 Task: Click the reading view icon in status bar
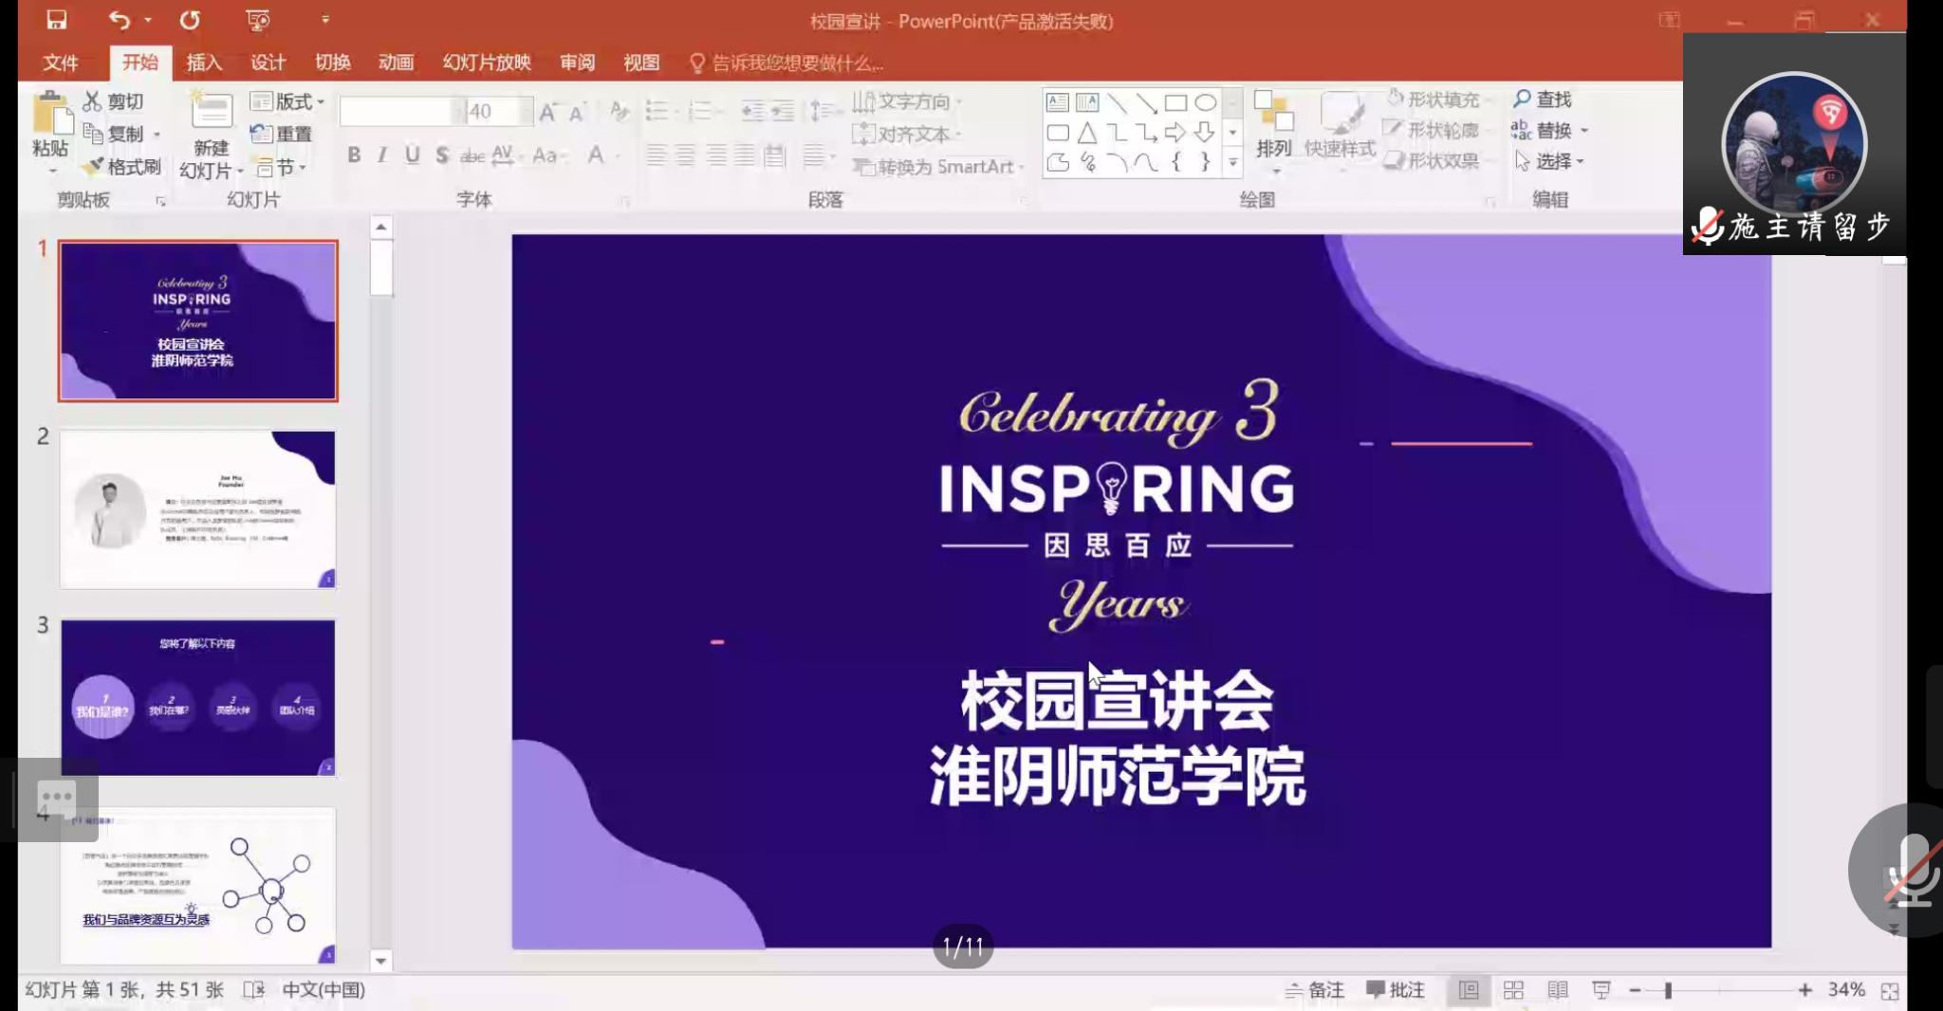tap(1557, 990)
